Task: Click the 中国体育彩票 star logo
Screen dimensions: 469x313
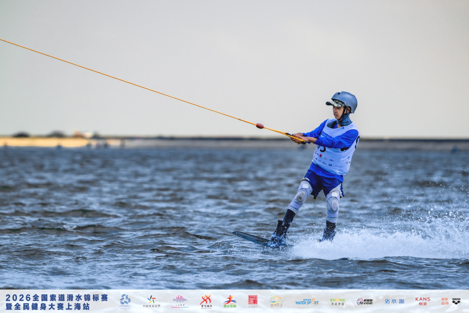Action: coord(152,301)
